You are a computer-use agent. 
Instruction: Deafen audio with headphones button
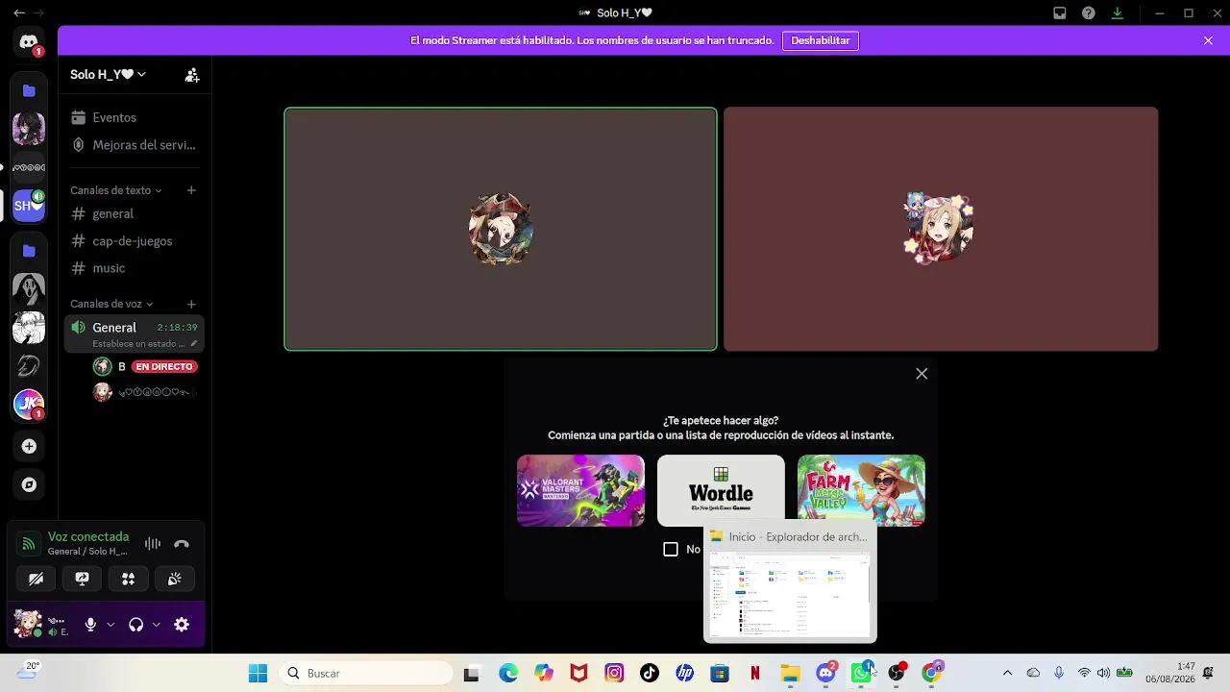pos(135,625)
